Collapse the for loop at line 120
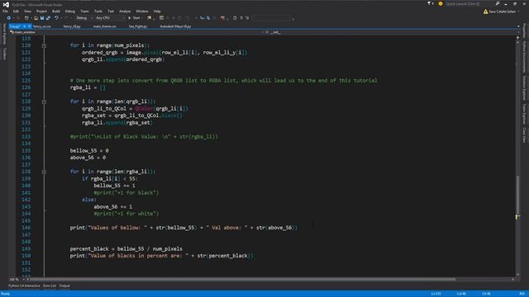The width and height of the screenshot is (529, 297). pos(44,45)
